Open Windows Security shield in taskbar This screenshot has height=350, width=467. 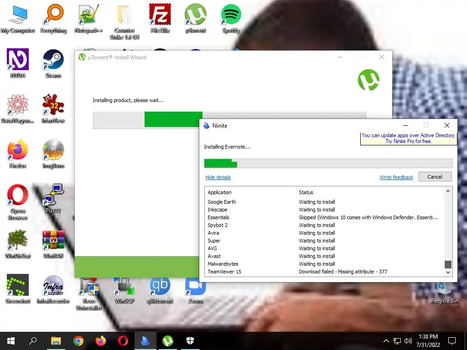point(190,341)
